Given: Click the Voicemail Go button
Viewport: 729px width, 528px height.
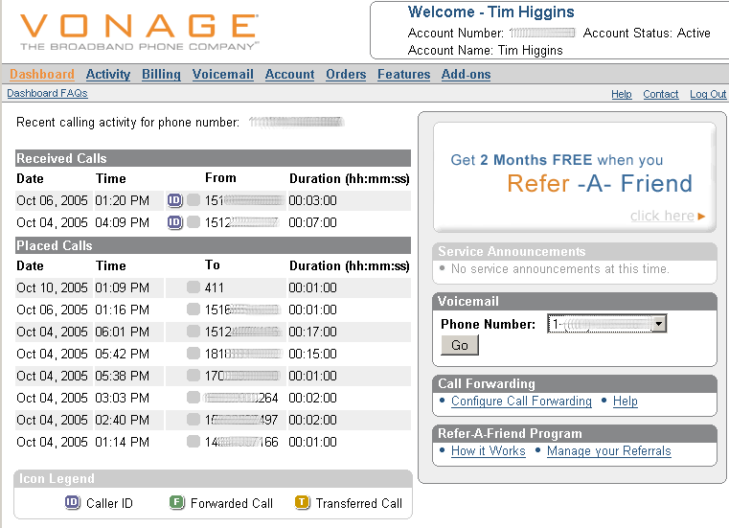Looking at the screenshot, I should (x=460, y=345).
